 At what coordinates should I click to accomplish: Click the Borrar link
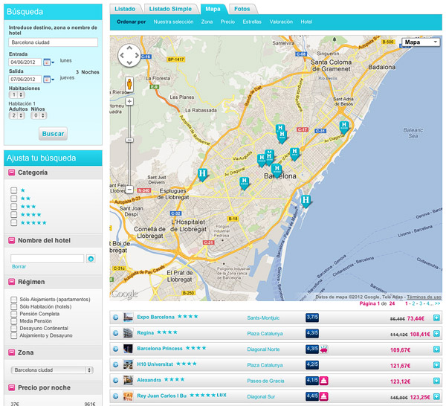click(x=19, y=267)
